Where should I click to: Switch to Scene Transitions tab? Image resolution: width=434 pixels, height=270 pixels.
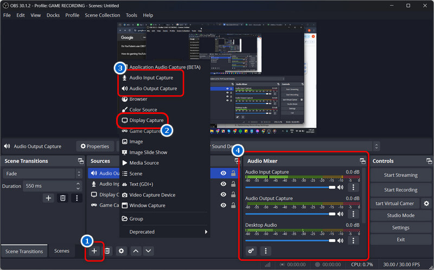pyautogui.click(x=24, y=251)
